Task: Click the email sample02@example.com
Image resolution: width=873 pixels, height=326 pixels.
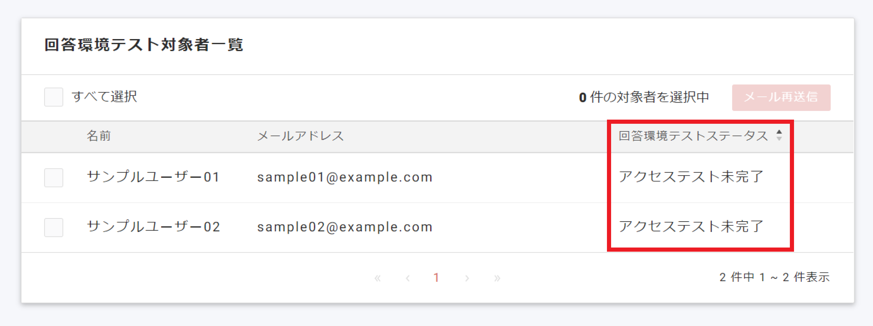Action: click(x=345, y=227)
